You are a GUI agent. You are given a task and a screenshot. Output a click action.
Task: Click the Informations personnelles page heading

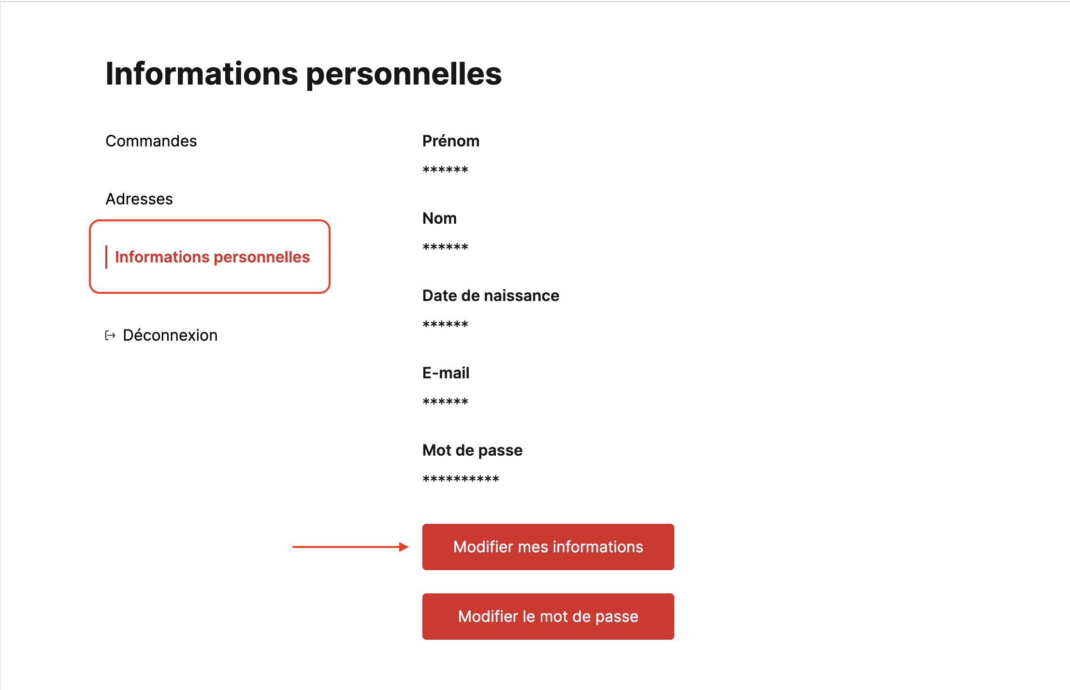[x=304, y=74]
